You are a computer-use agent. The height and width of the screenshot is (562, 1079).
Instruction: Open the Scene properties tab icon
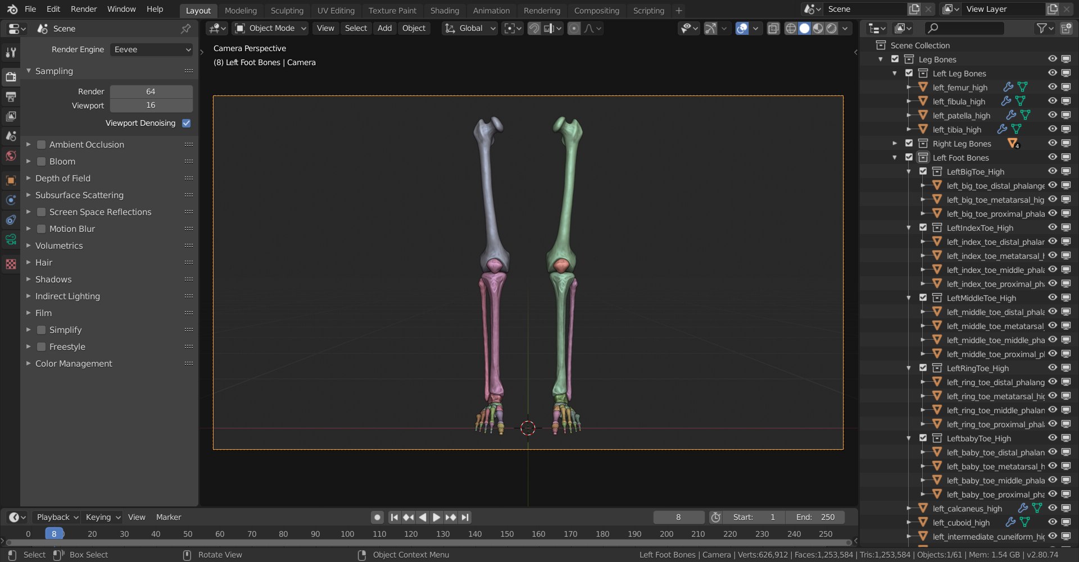11,136
